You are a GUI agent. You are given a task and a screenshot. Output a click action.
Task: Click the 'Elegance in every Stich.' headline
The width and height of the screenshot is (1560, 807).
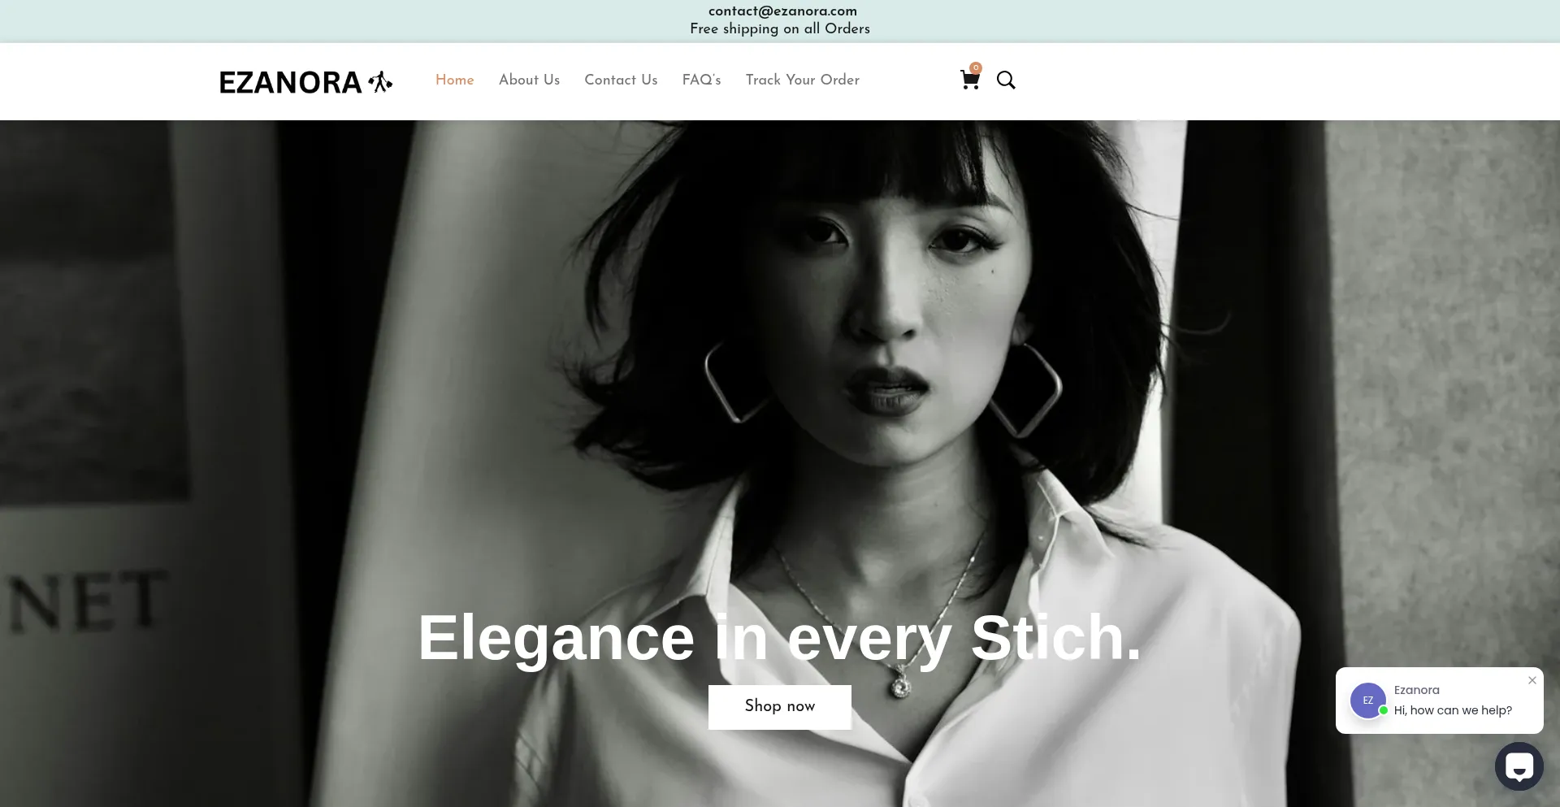point(779,638)
